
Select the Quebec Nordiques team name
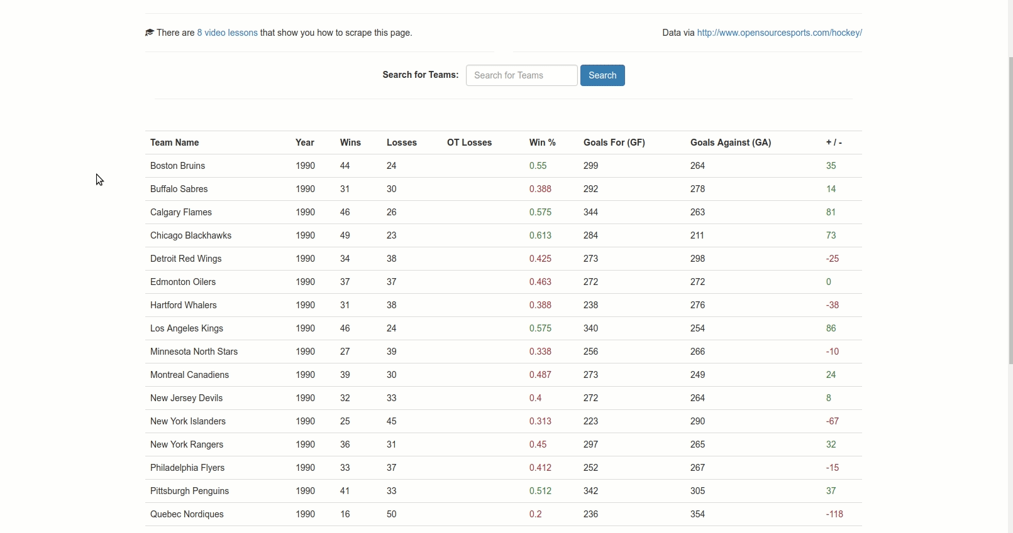click(x=187, y=514)
